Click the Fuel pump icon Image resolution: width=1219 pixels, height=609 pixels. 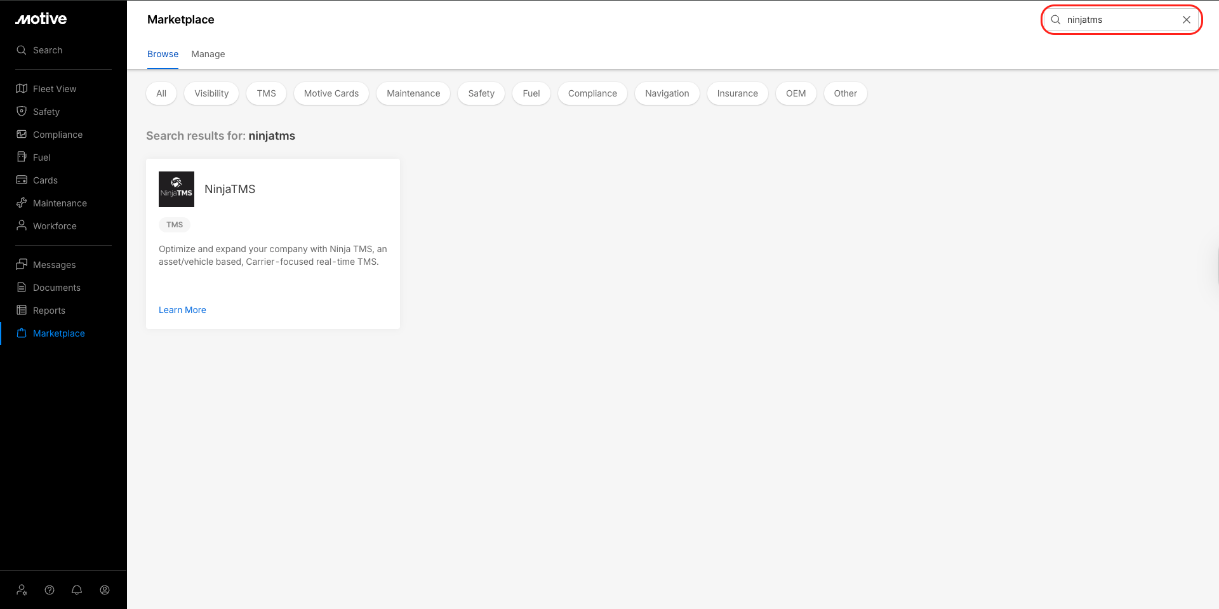pos(22,157)
